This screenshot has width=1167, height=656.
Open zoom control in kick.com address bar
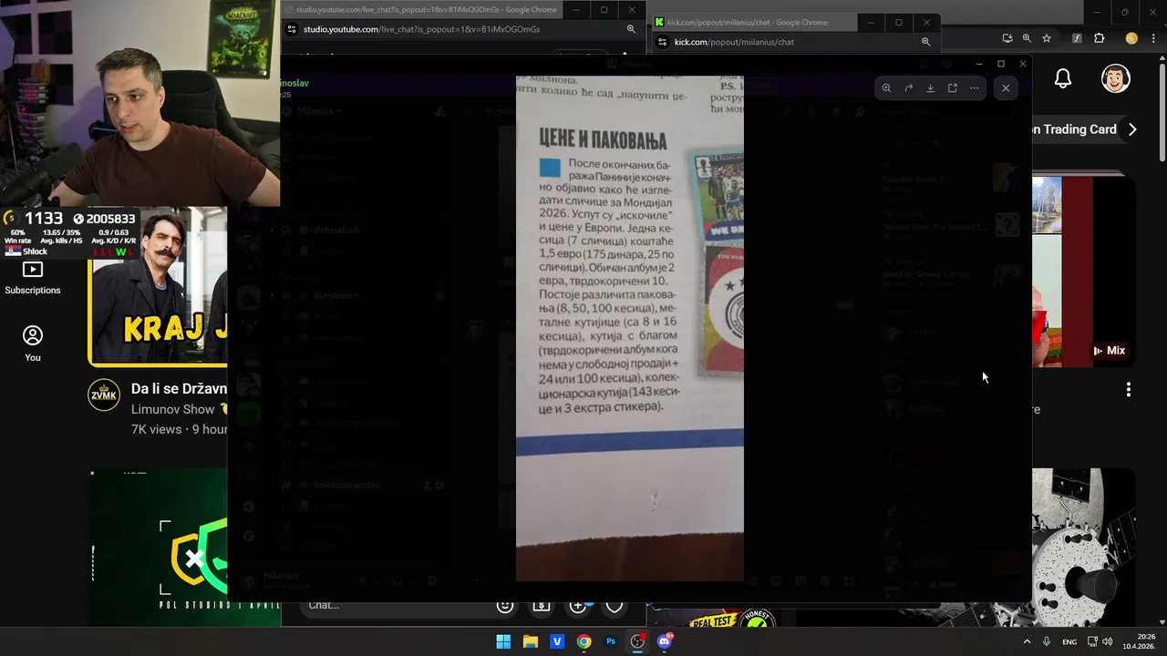[925, 42]
